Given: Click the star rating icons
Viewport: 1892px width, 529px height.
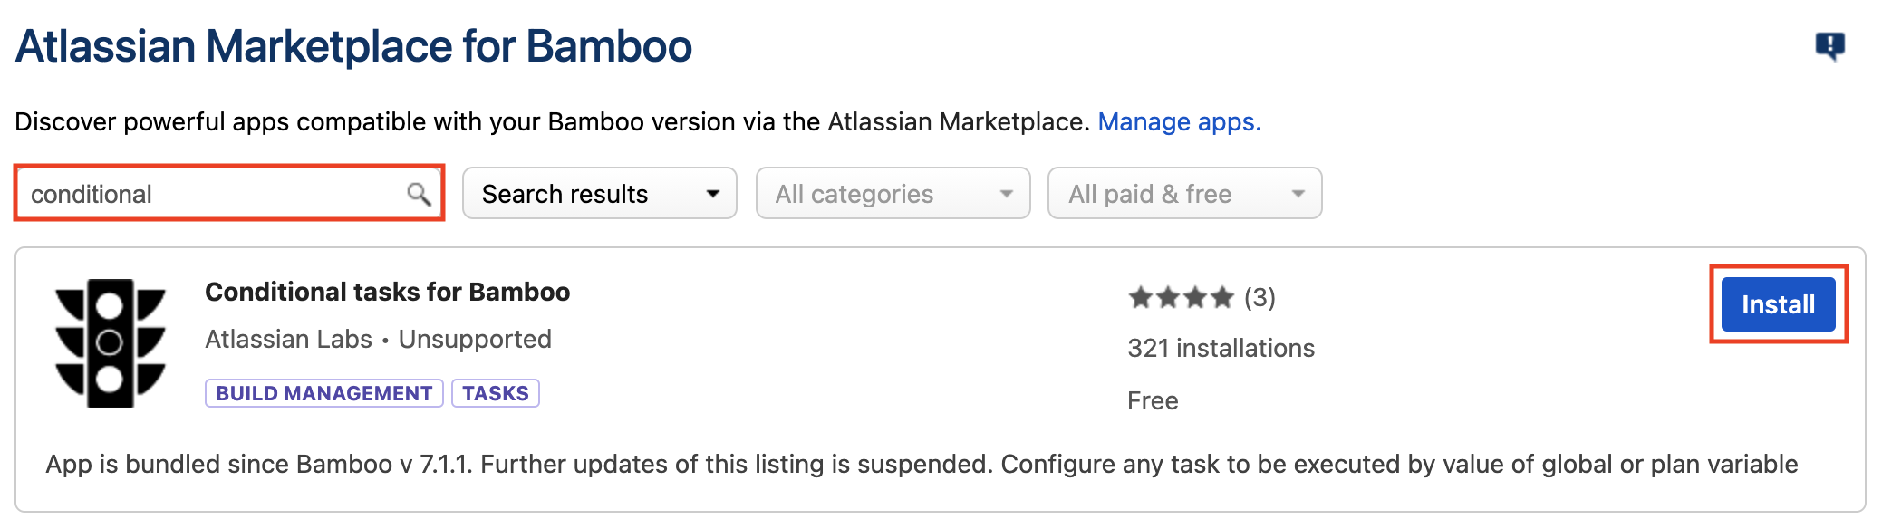Looking at the screenshot, I should (1181, 297).
